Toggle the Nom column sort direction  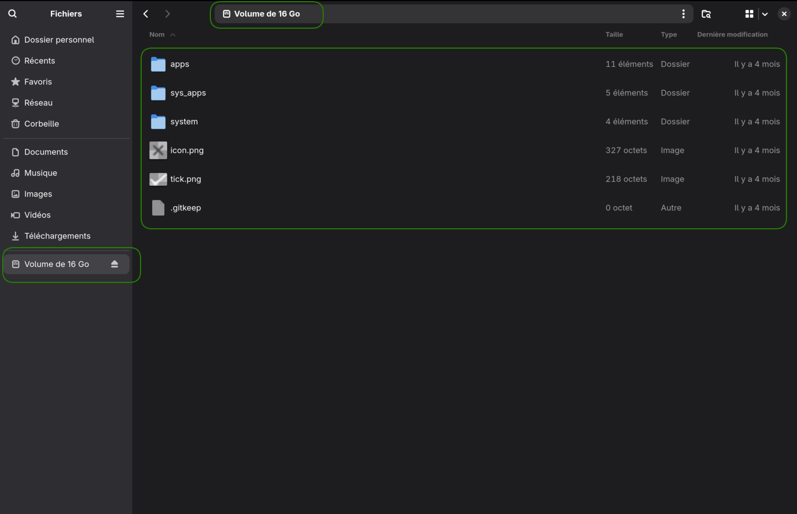pyautogui.click(x=162, y=34)
